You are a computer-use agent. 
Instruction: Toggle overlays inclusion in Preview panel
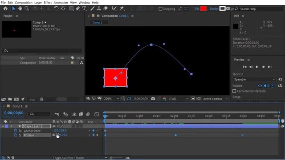tap(273, 86)
